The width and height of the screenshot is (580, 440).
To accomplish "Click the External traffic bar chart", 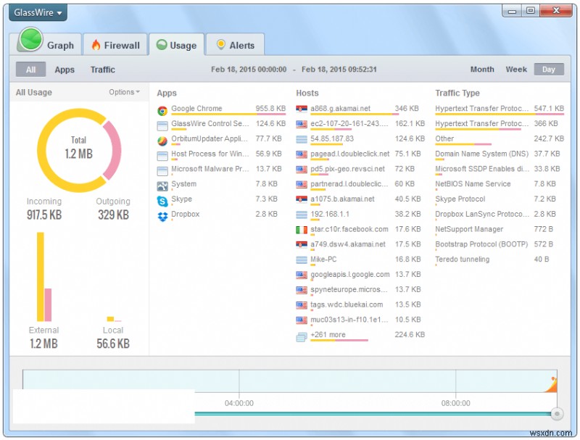I will [44, 277].
